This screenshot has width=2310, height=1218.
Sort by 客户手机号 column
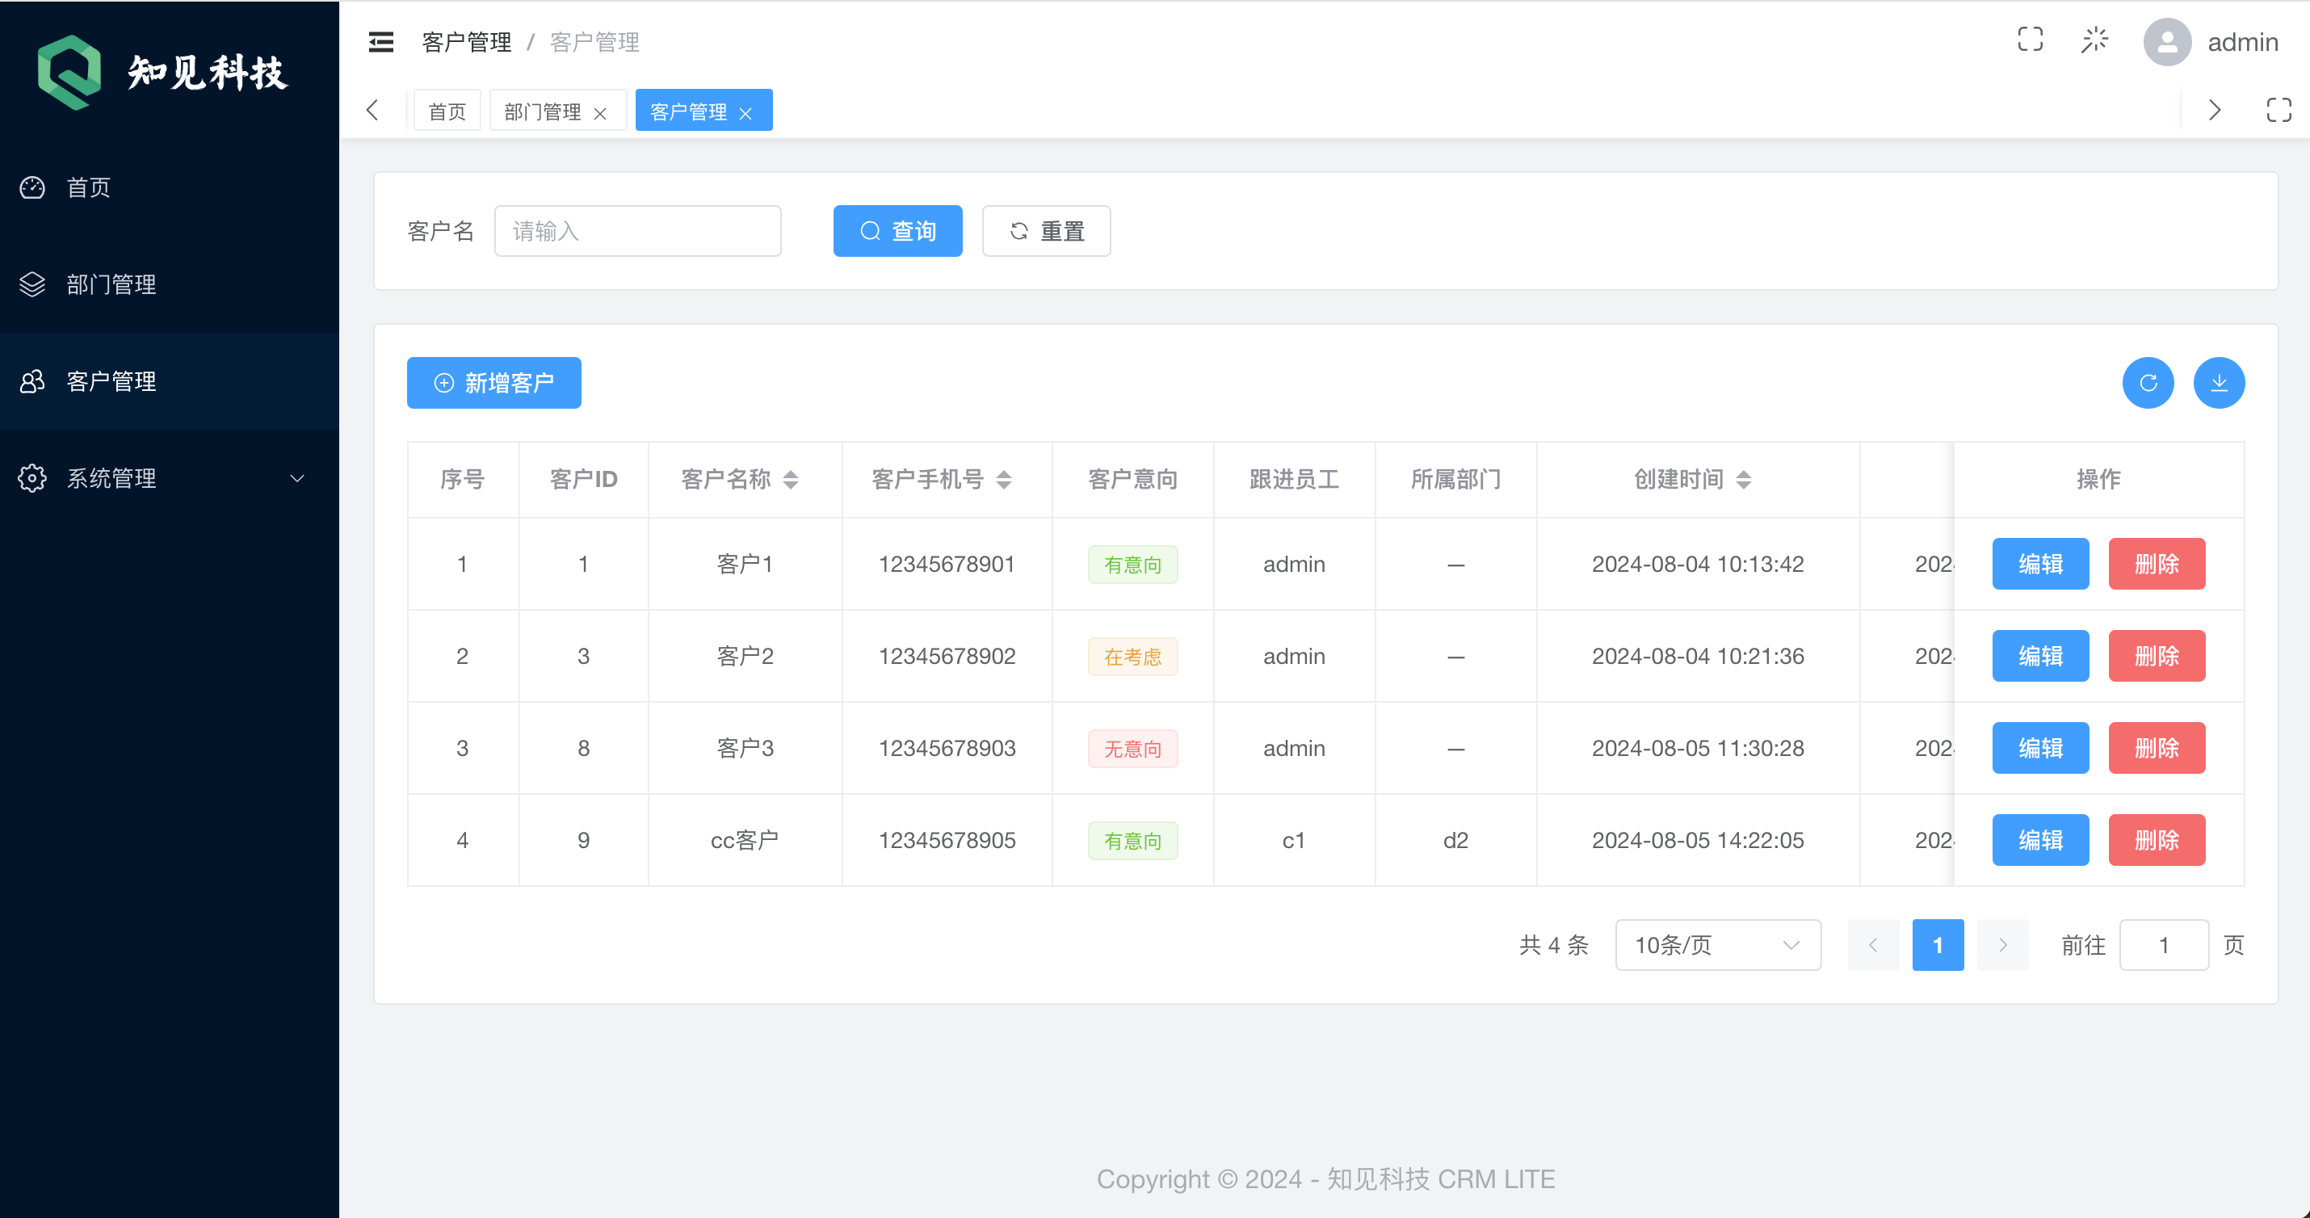[1003, 480]
